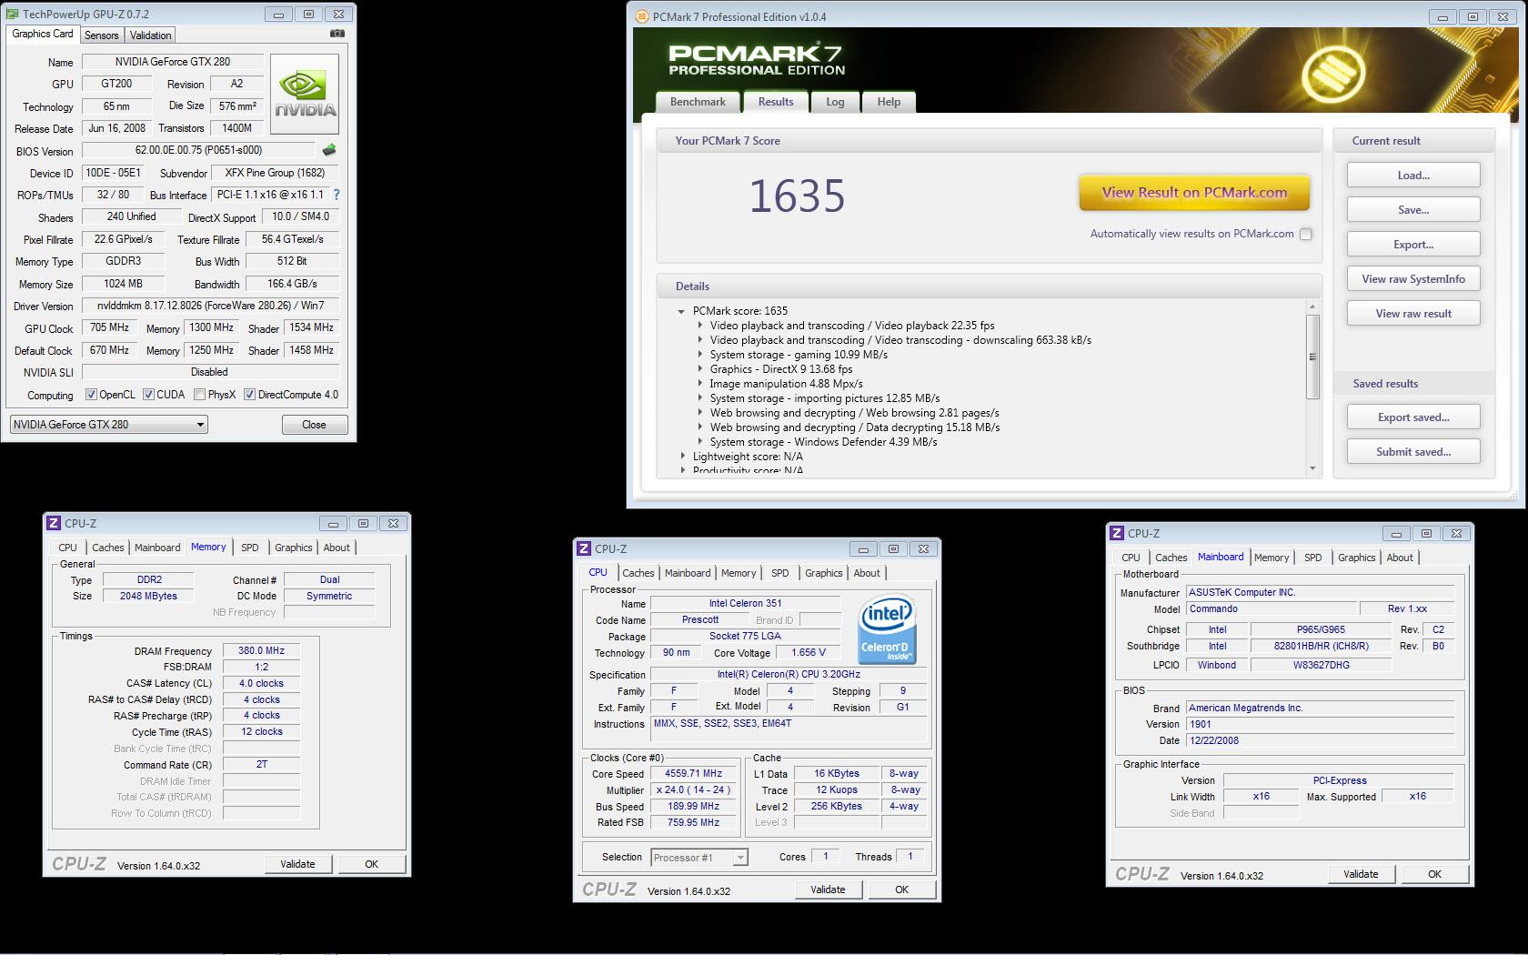The image size is (1528, 955).
Task: Click the Details list scrollbar thumb
Action: [1312, 357]
